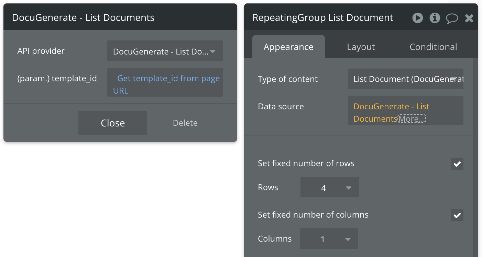Open the Type of content dropdown
This screenshot has width=482, height=257.
[x=406, y=79]
